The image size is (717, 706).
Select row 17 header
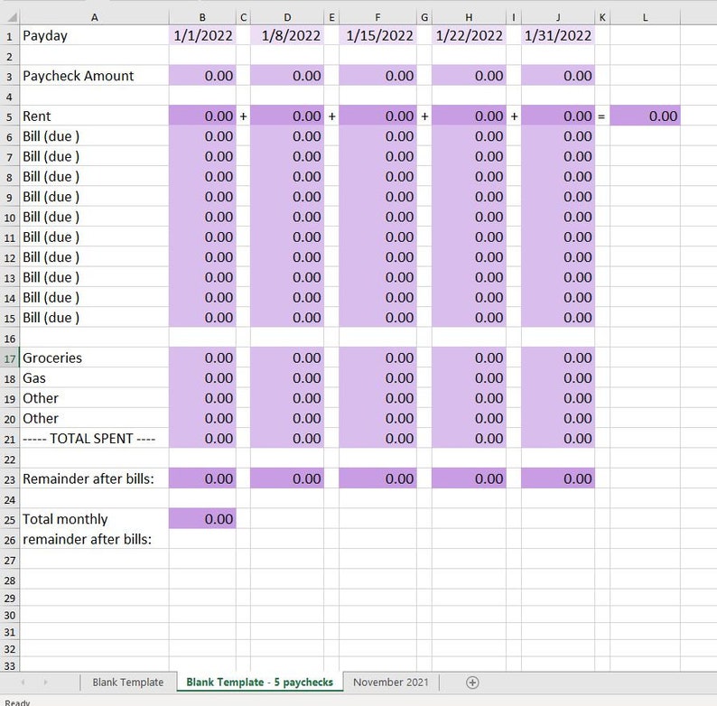[10, 358]
